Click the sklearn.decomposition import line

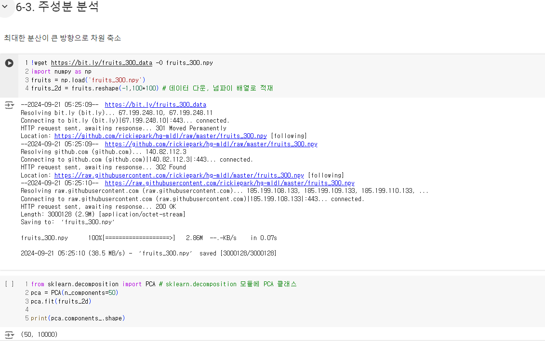(164, 284)
